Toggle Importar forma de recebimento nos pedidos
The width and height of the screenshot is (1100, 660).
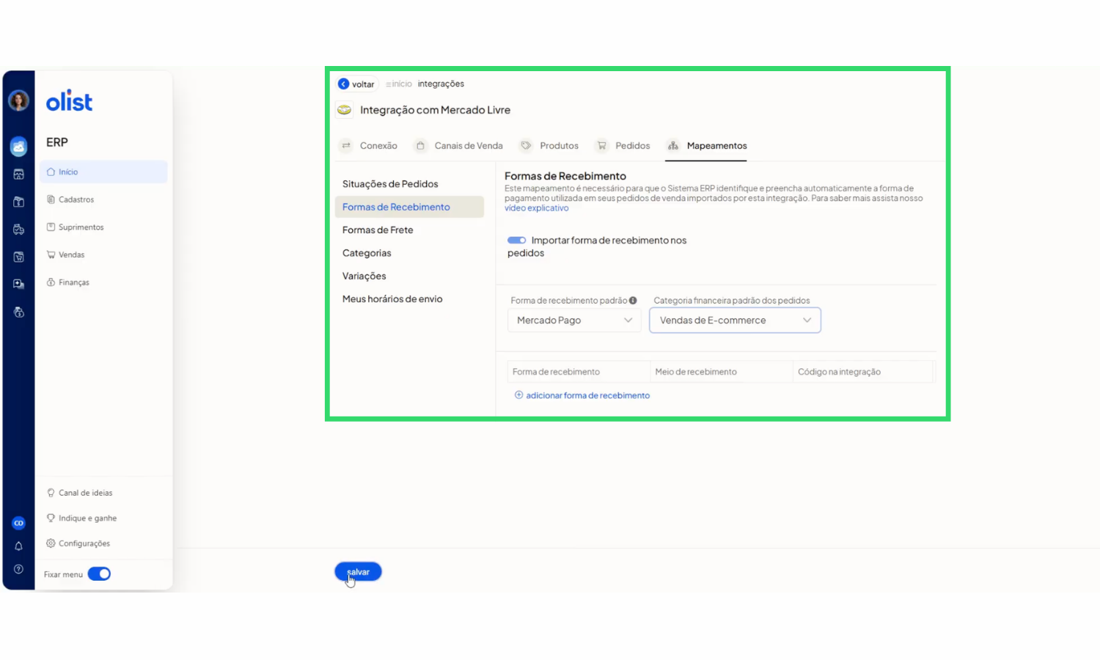point(516,240)
